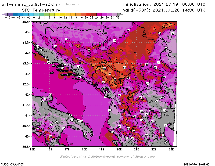The width and height of the screenshot is (215, 166).
Task: Click the '0' legend tick value
Action: click(34, 17)
